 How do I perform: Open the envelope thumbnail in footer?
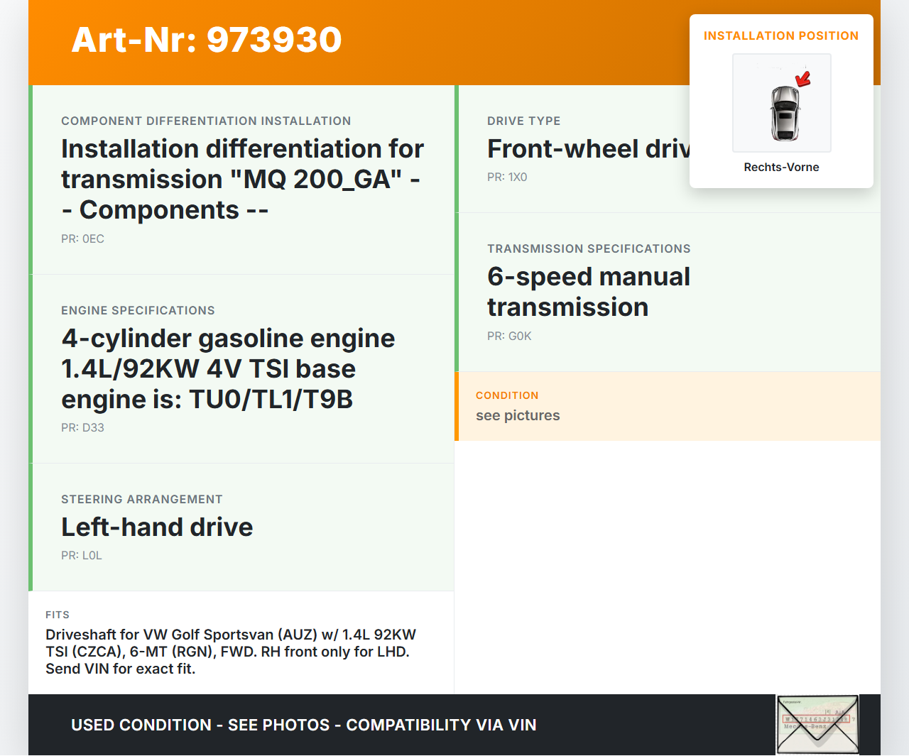tap(817, 724)
